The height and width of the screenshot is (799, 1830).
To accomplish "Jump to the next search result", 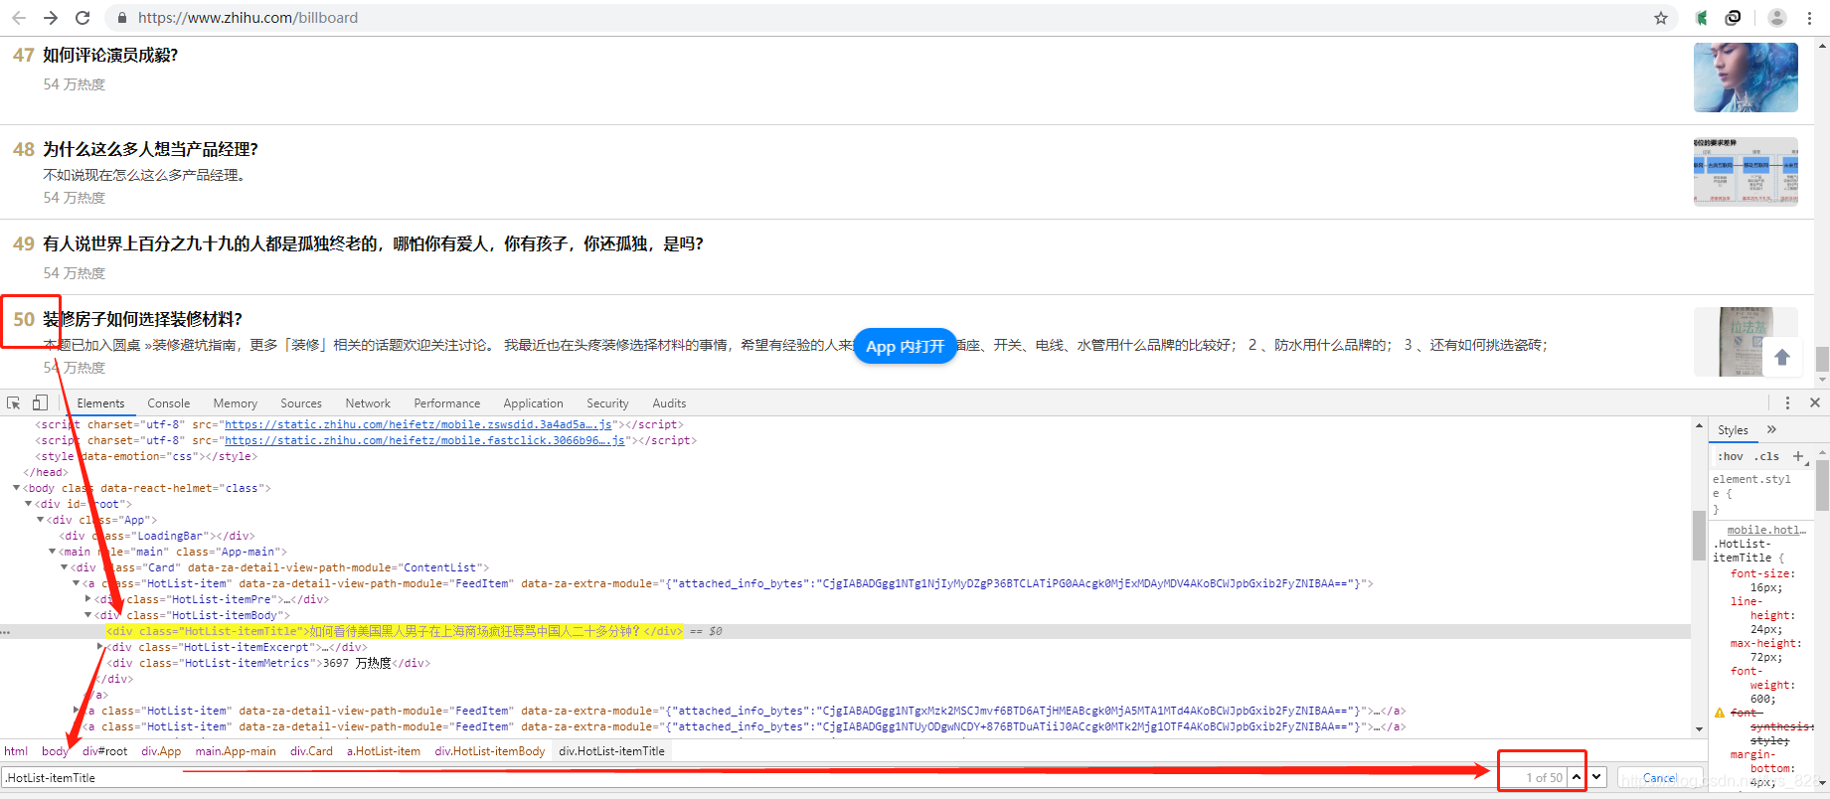I will (x=1597, y=777).
